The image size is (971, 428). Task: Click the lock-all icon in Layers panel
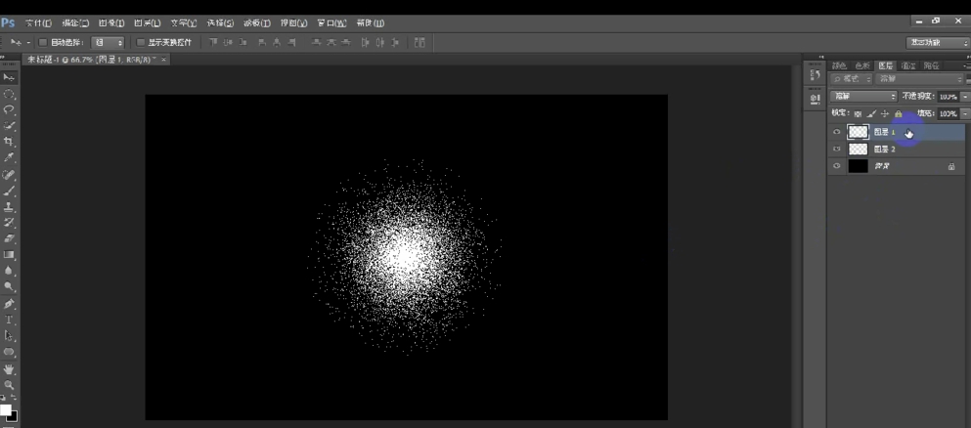pos(898,114)
